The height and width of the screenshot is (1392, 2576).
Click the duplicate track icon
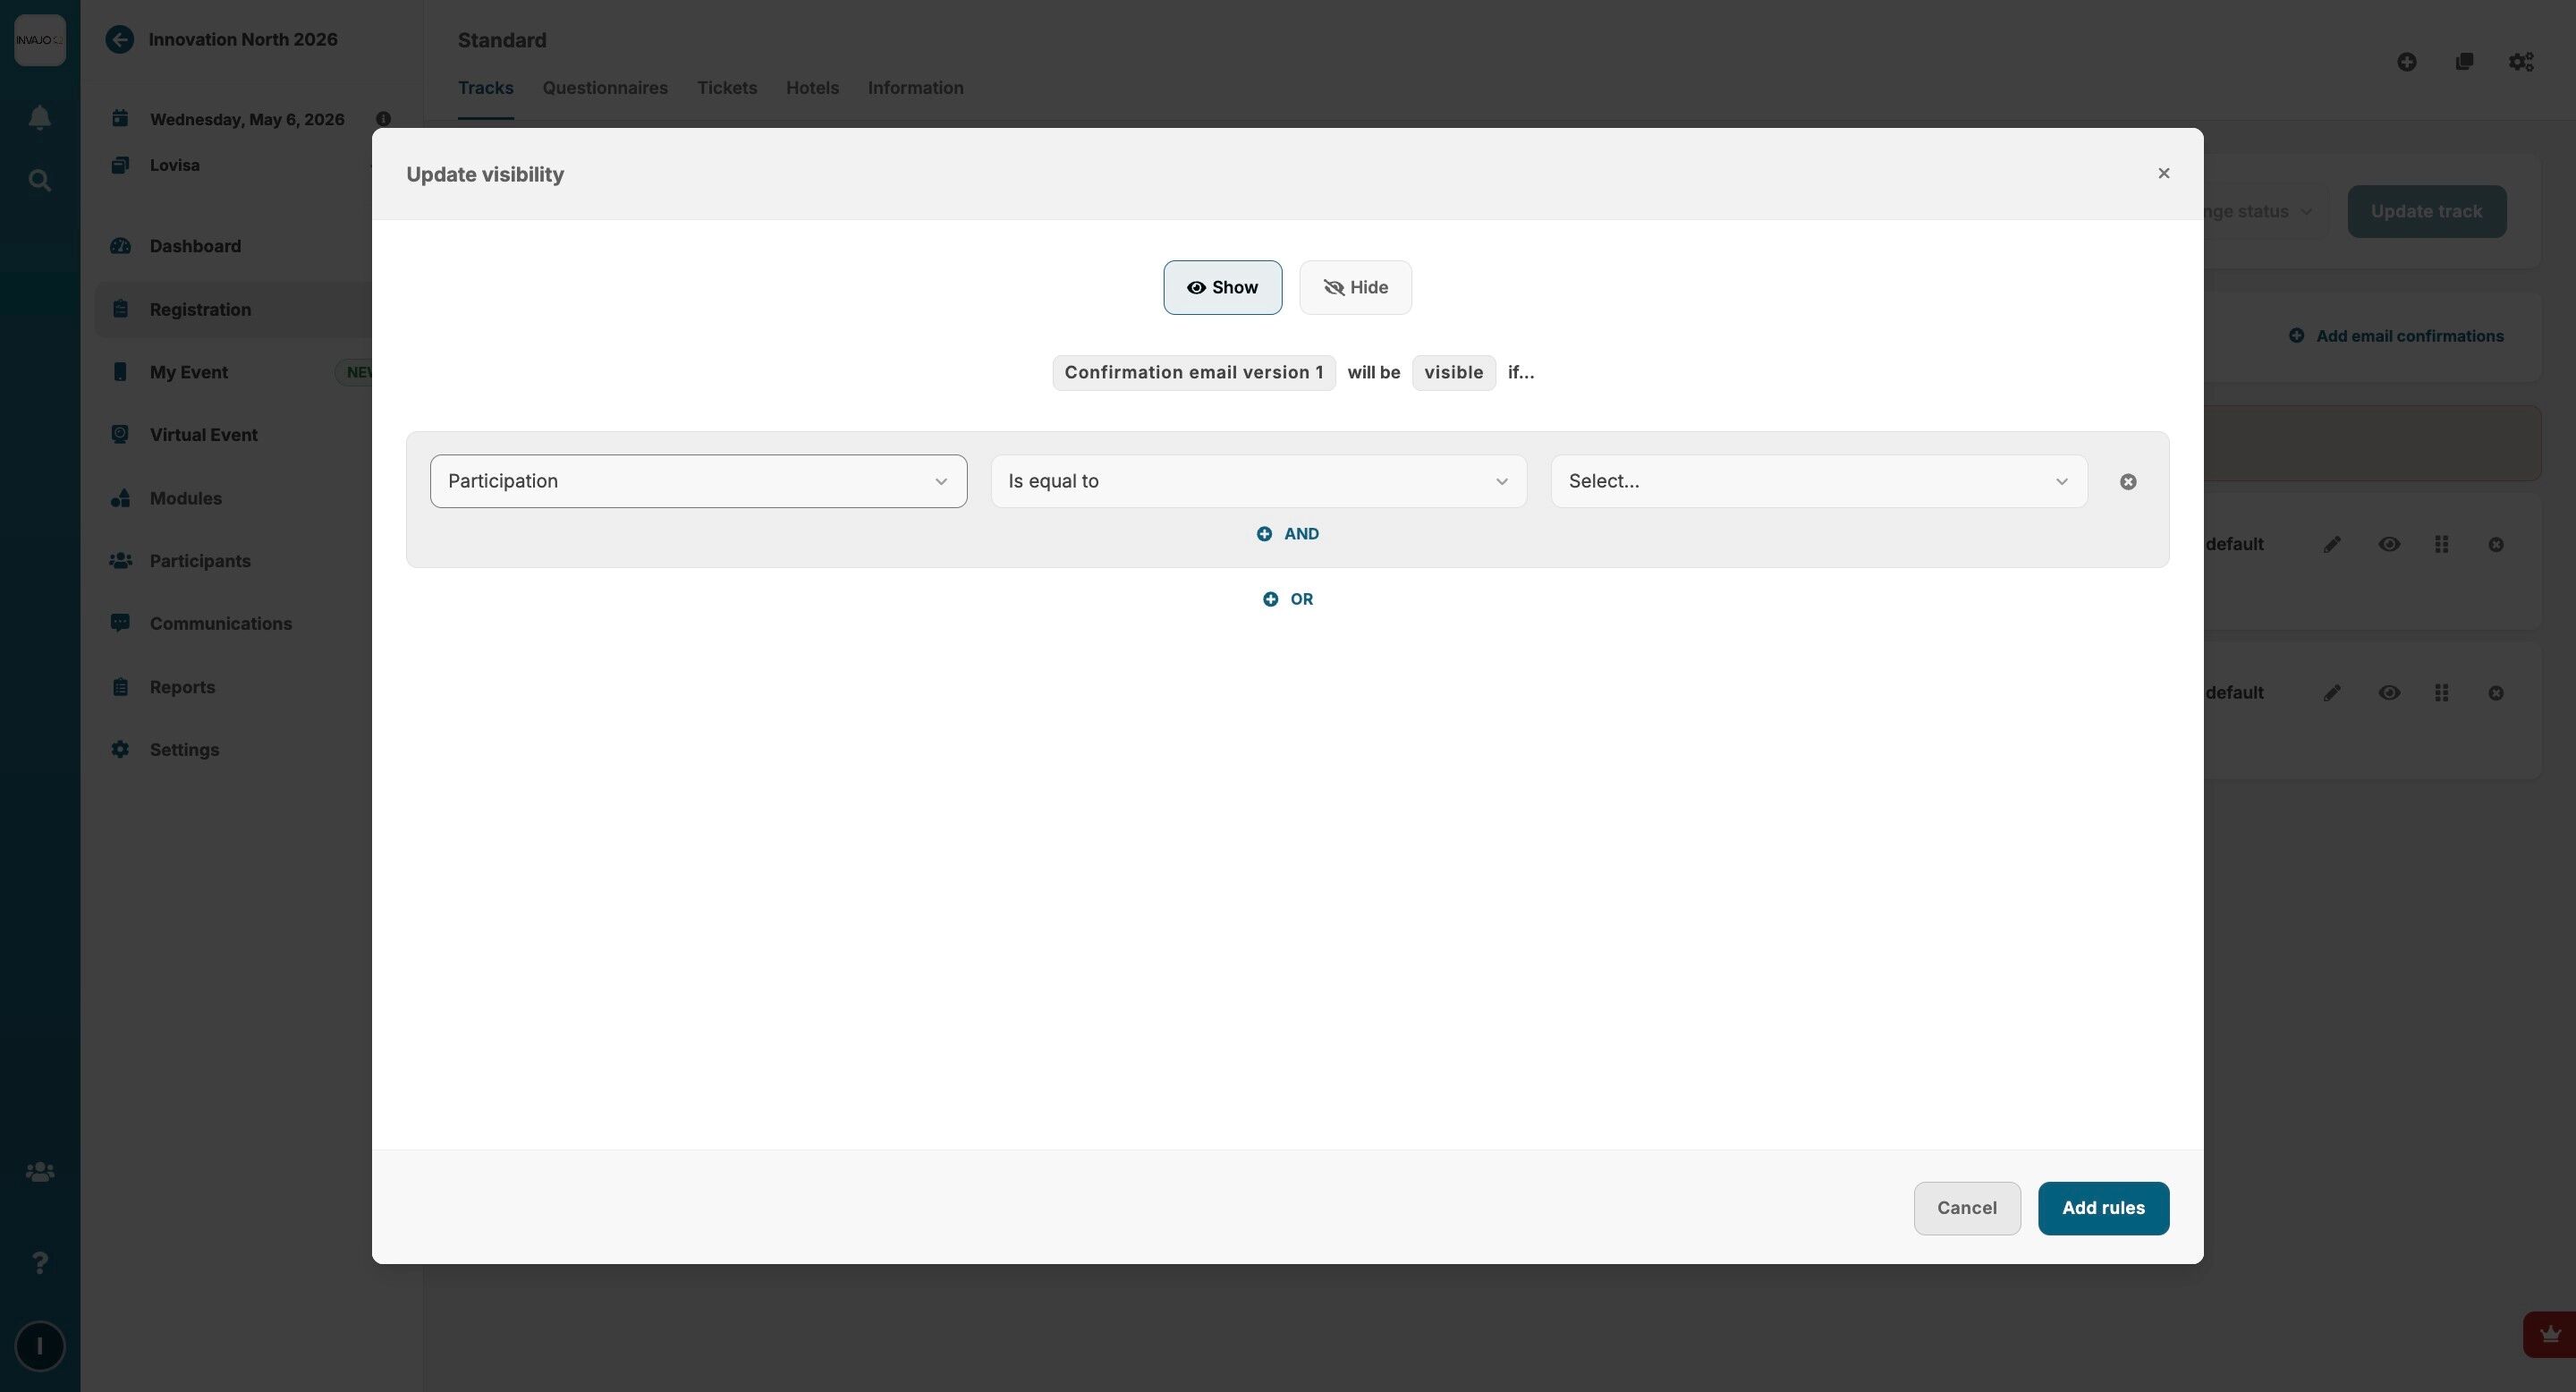point(2464,62)
